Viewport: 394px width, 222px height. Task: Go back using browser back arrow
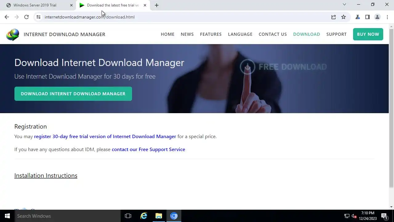click(x=7, y=17)
